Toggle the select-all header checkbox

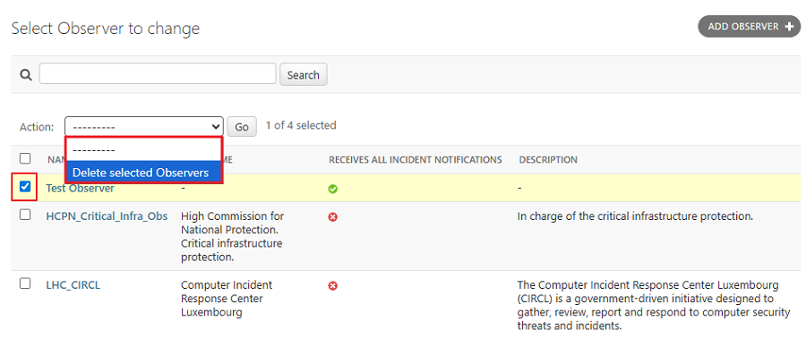click(25, 158)
